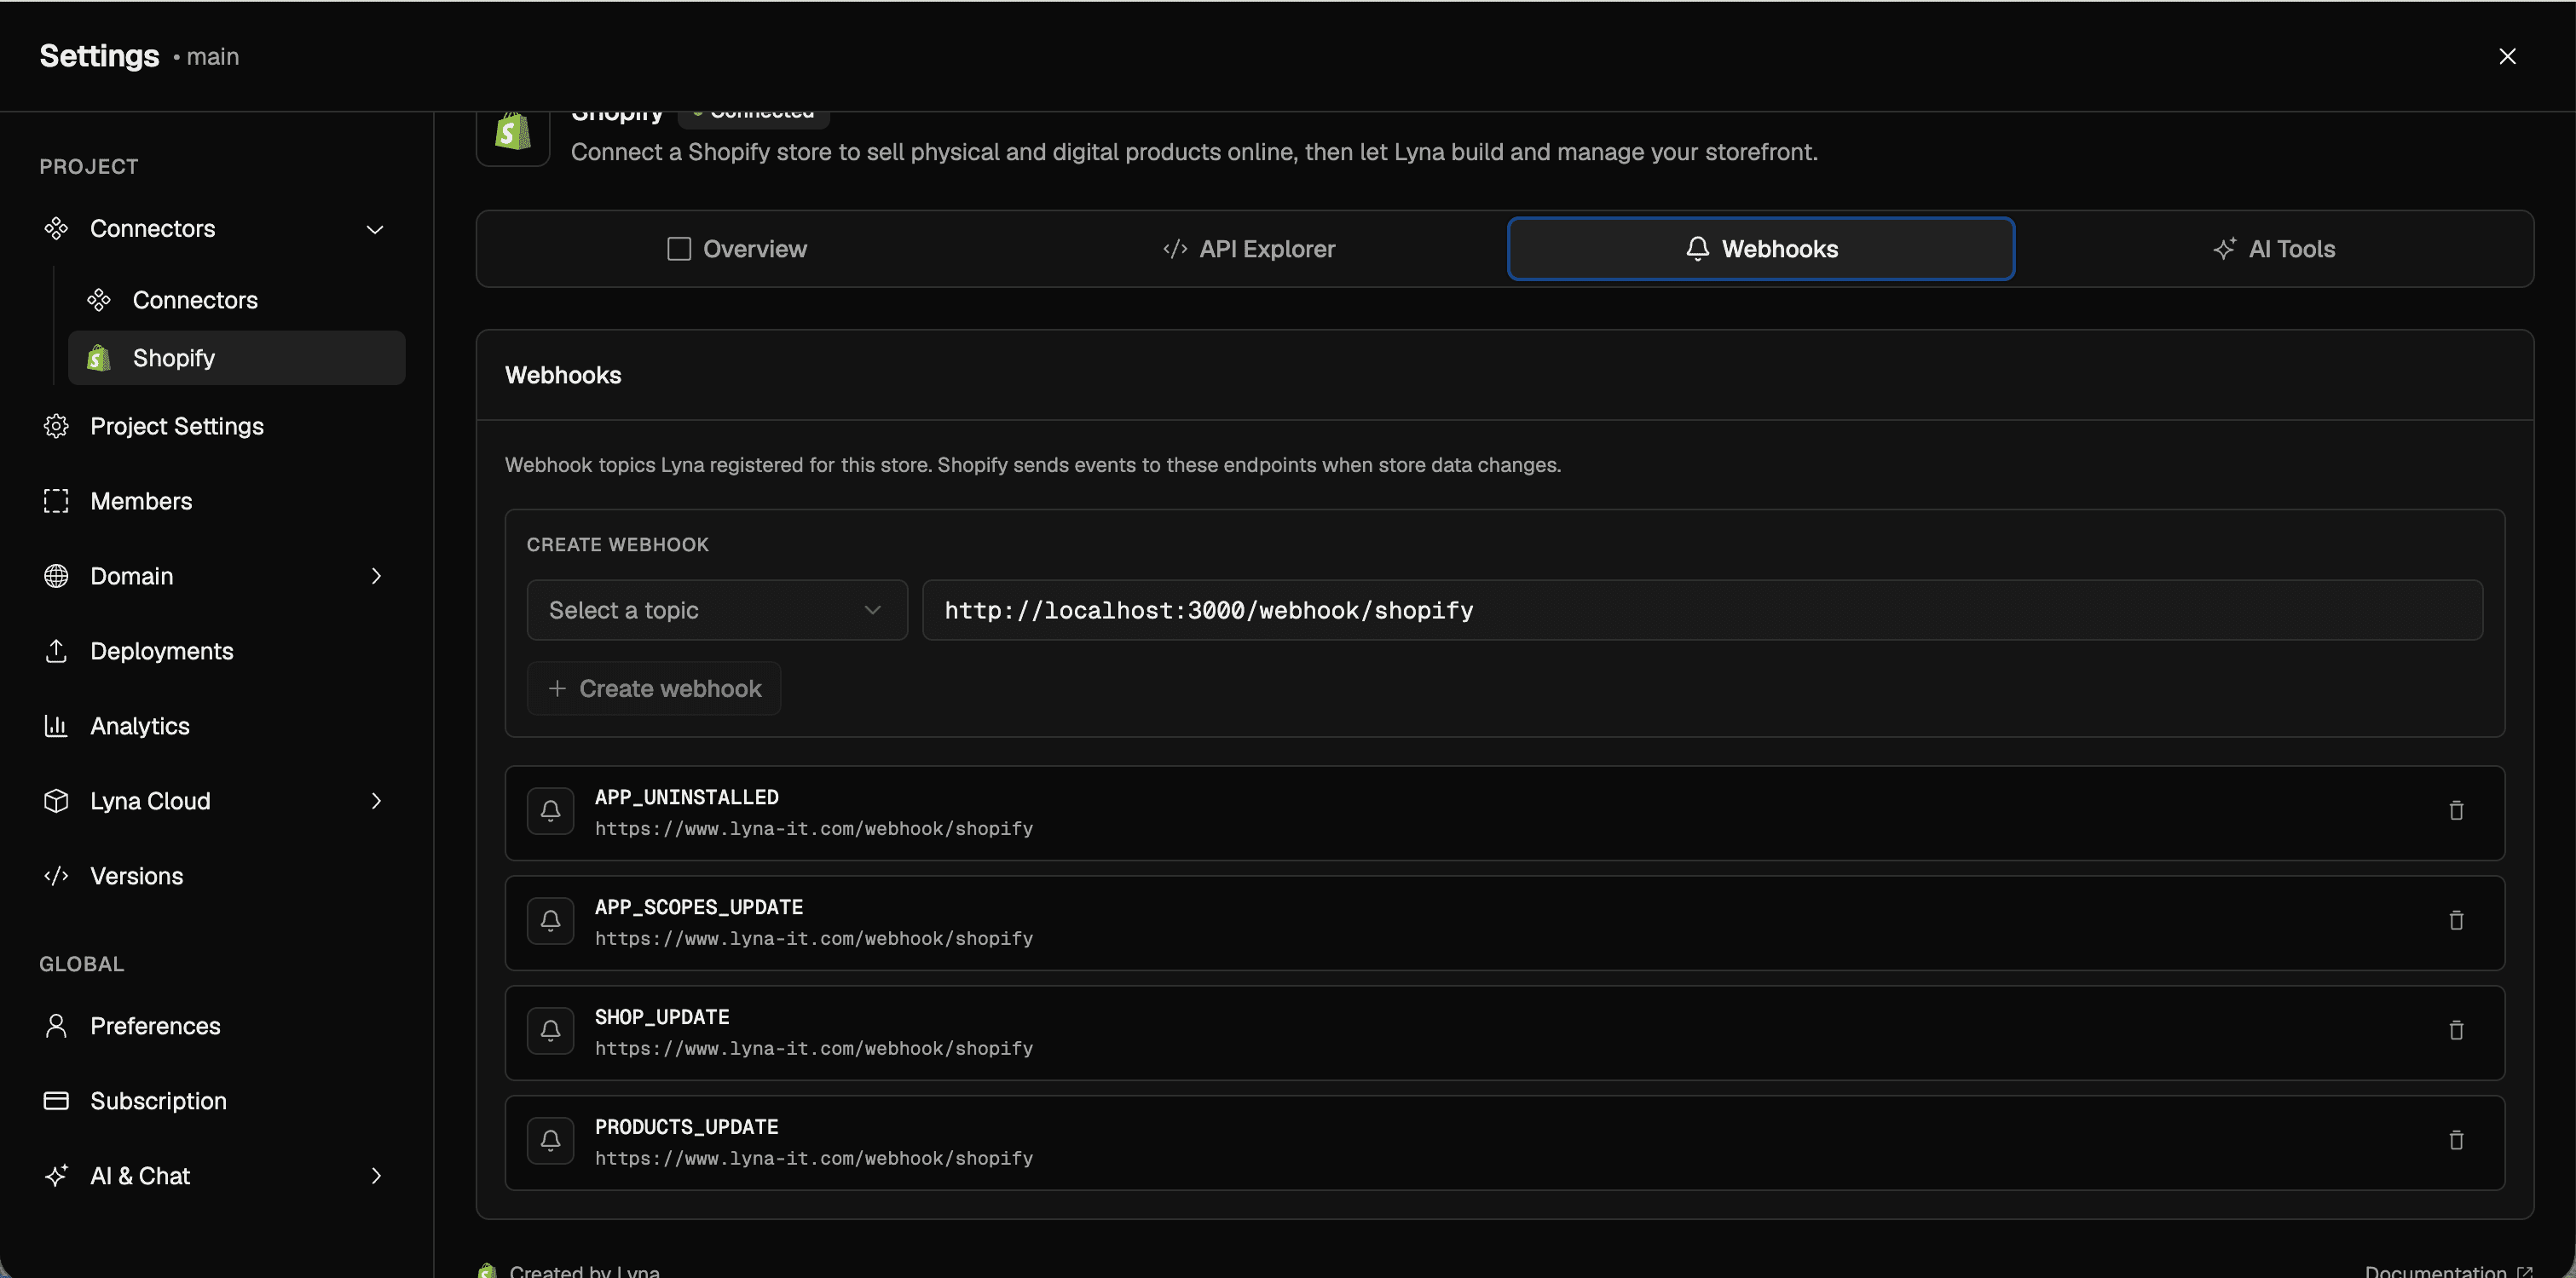This screenshot has width=2576, height=1278.
Task: Click the Preferences person icon
Action: [x=56, y=1026]
